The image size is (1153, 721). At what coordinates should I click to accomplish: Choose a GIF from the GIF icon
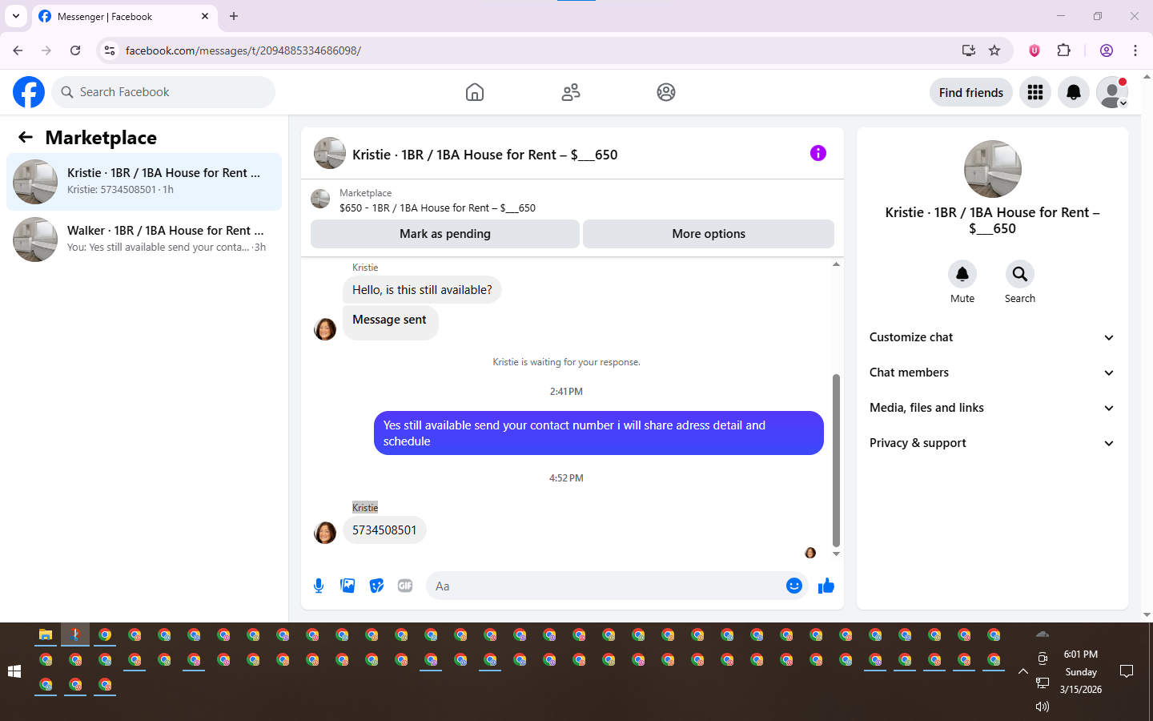(x=405, y=586)
